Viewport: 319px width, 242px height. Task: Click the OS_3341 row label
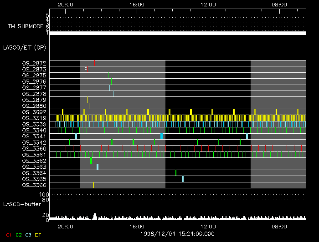34,136
